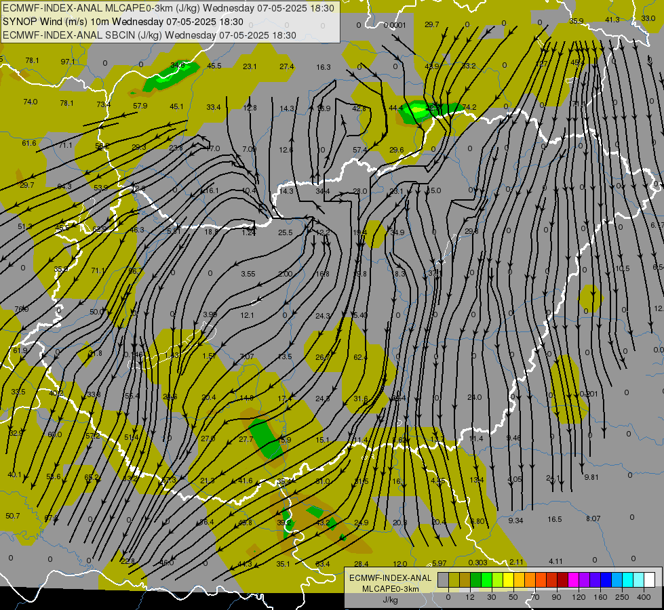
Task: Click the map value '61.6'
Action: [x=29, y=143]
